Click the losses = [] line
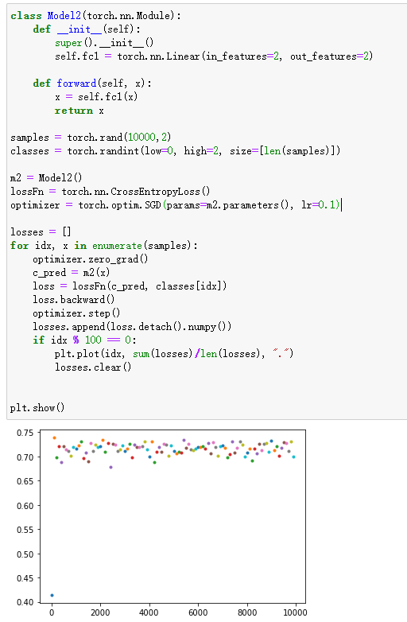The height and width of the screenshot is (622, 407). click(x=41, y=231)
